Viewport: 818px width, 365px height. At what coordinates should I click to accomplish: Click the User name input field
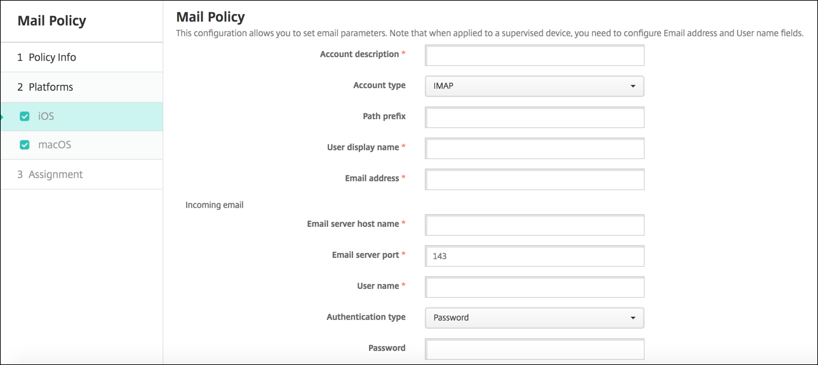[534, 287]
